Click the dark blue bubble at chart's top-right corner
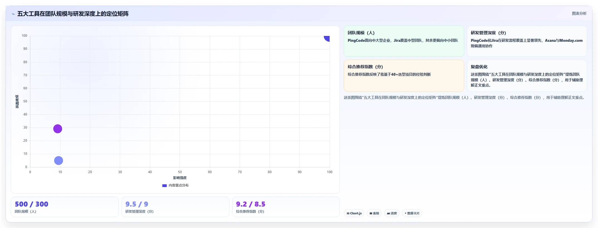598x228 pixels. [327, 38]
